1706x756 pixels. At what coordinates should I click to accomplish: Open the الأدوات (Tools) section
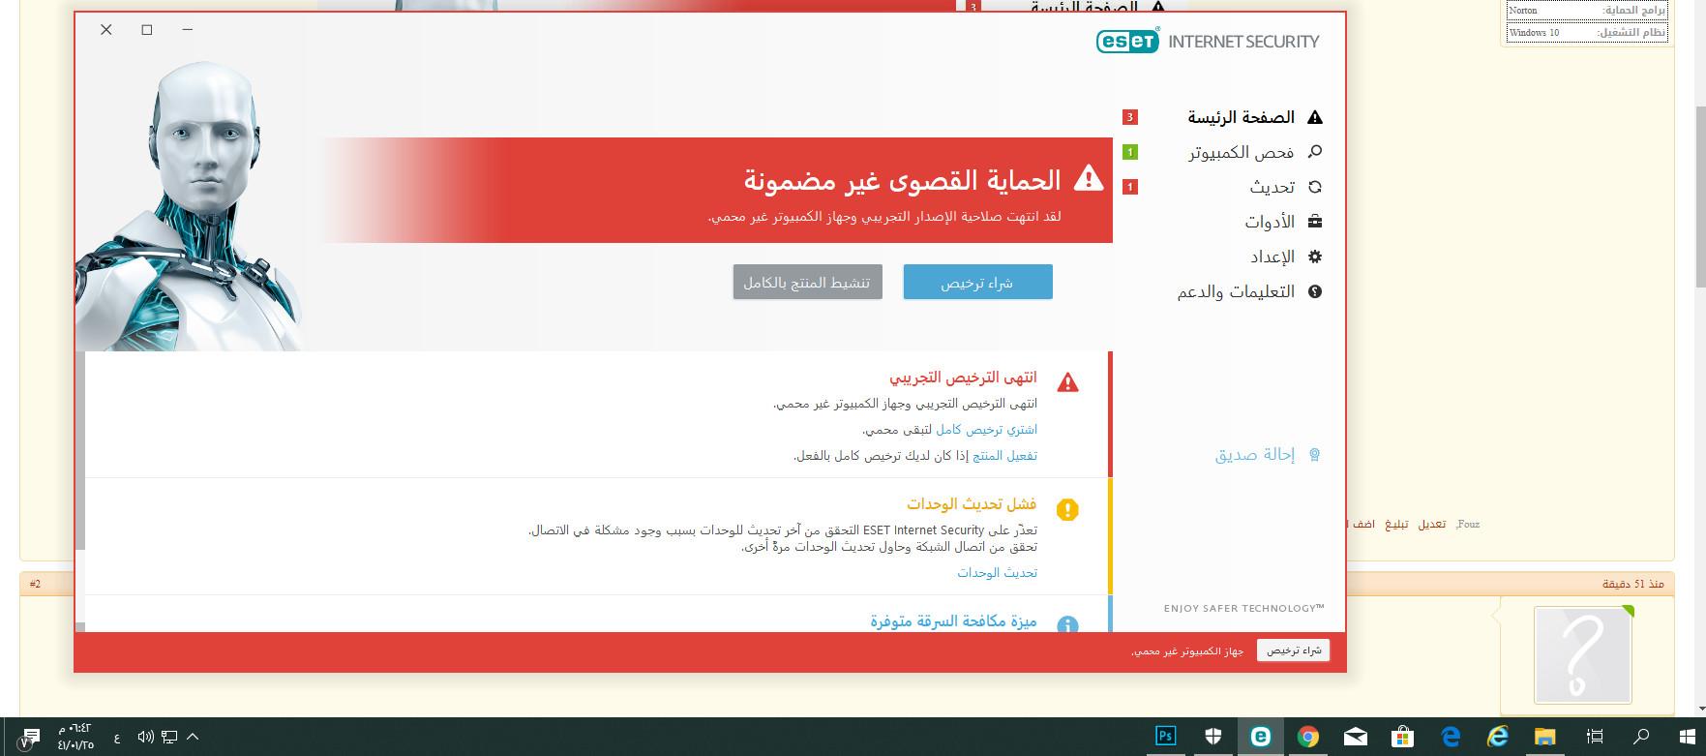tap(1270, 222)
